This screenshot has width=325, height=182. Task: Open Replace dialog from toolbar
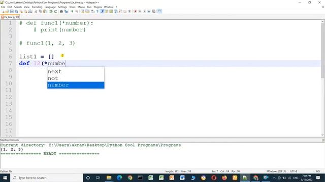[66, 11]
